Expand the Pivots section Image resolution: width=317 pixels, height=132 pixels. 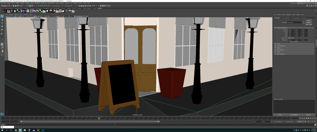[294, 44]
